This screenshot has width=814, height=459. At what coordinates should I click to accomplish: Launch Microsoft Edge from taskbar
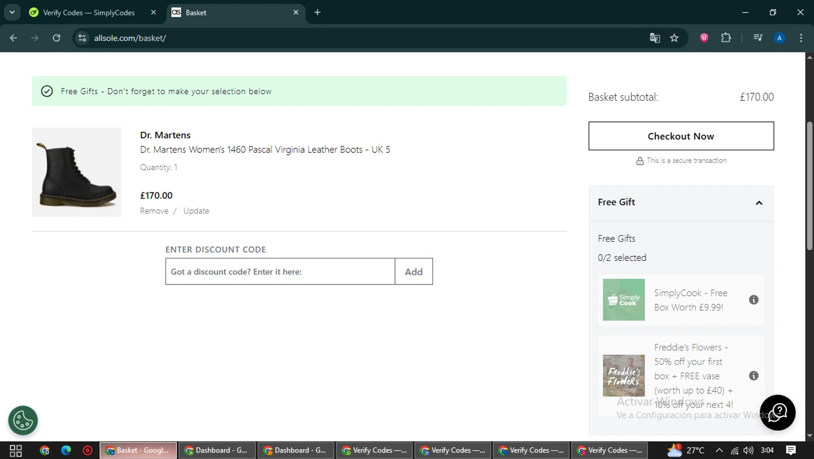[x=66, y=450]
